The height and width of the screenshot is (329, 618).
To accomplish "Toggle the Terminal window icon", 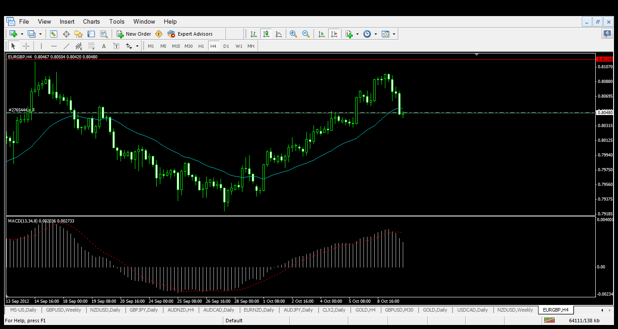I will [91, 34].
